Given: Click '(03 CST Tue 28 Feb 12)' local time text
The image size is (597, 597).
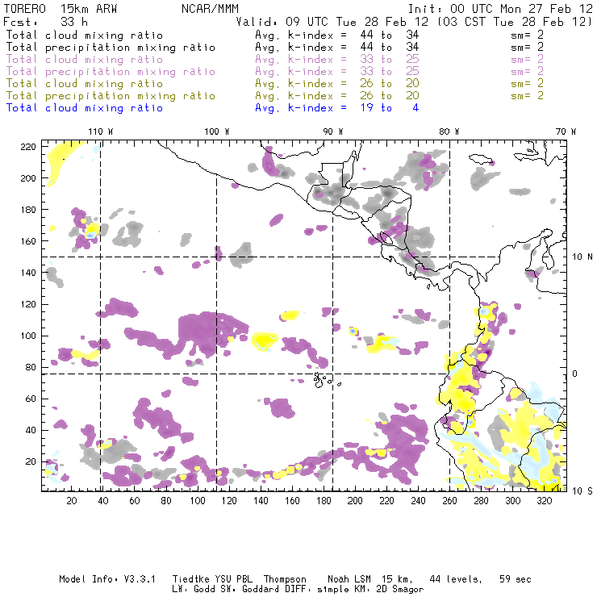Looking at the screenshot, I should coord(515,22).
